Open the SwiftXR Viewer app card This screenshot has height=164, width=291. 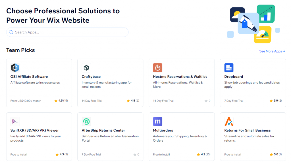point(39,136)
